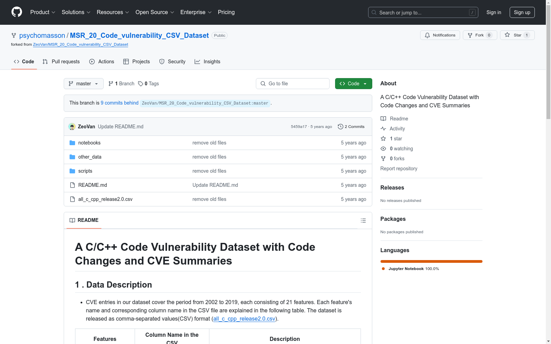Watch the repository via eye icon

coord(383,148)
